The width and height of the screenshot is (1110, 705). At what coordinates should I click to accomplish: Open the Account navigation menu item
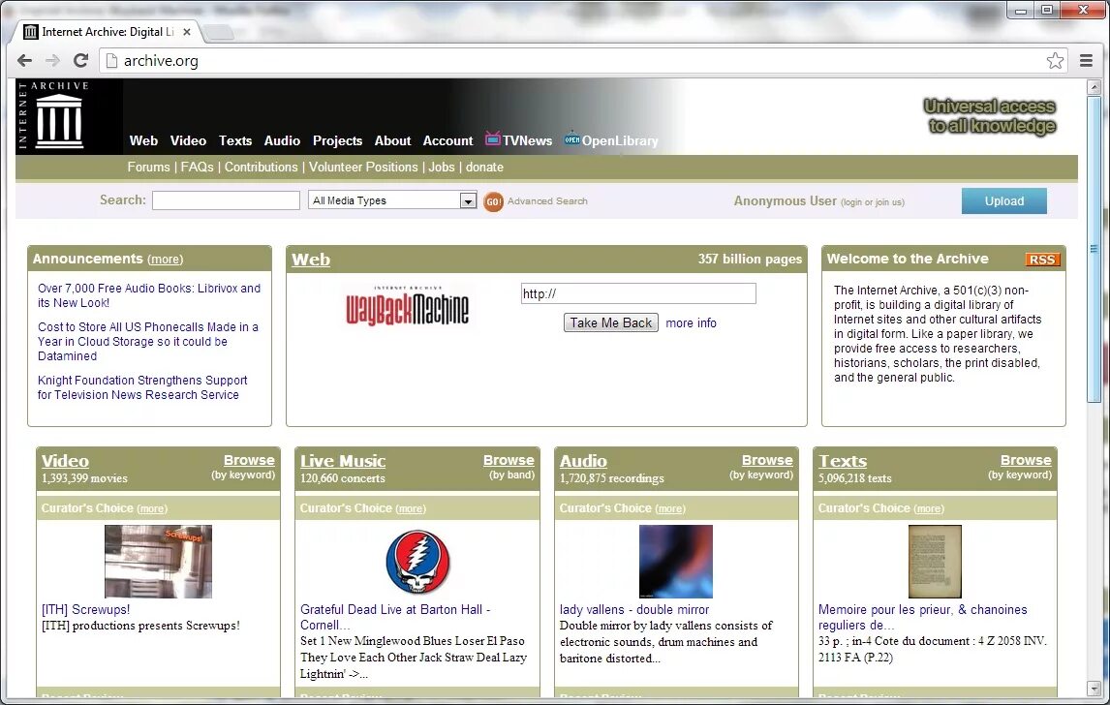(448, 140)
